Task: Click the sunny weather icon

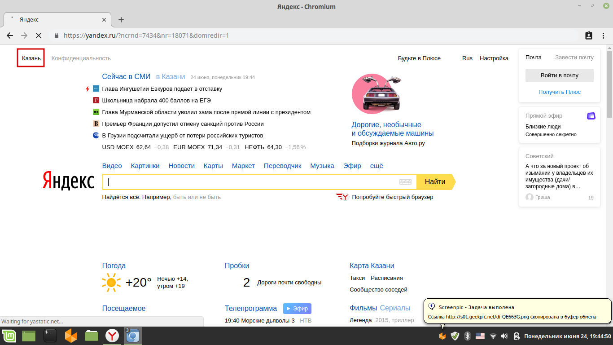Action: coord(111,282)
